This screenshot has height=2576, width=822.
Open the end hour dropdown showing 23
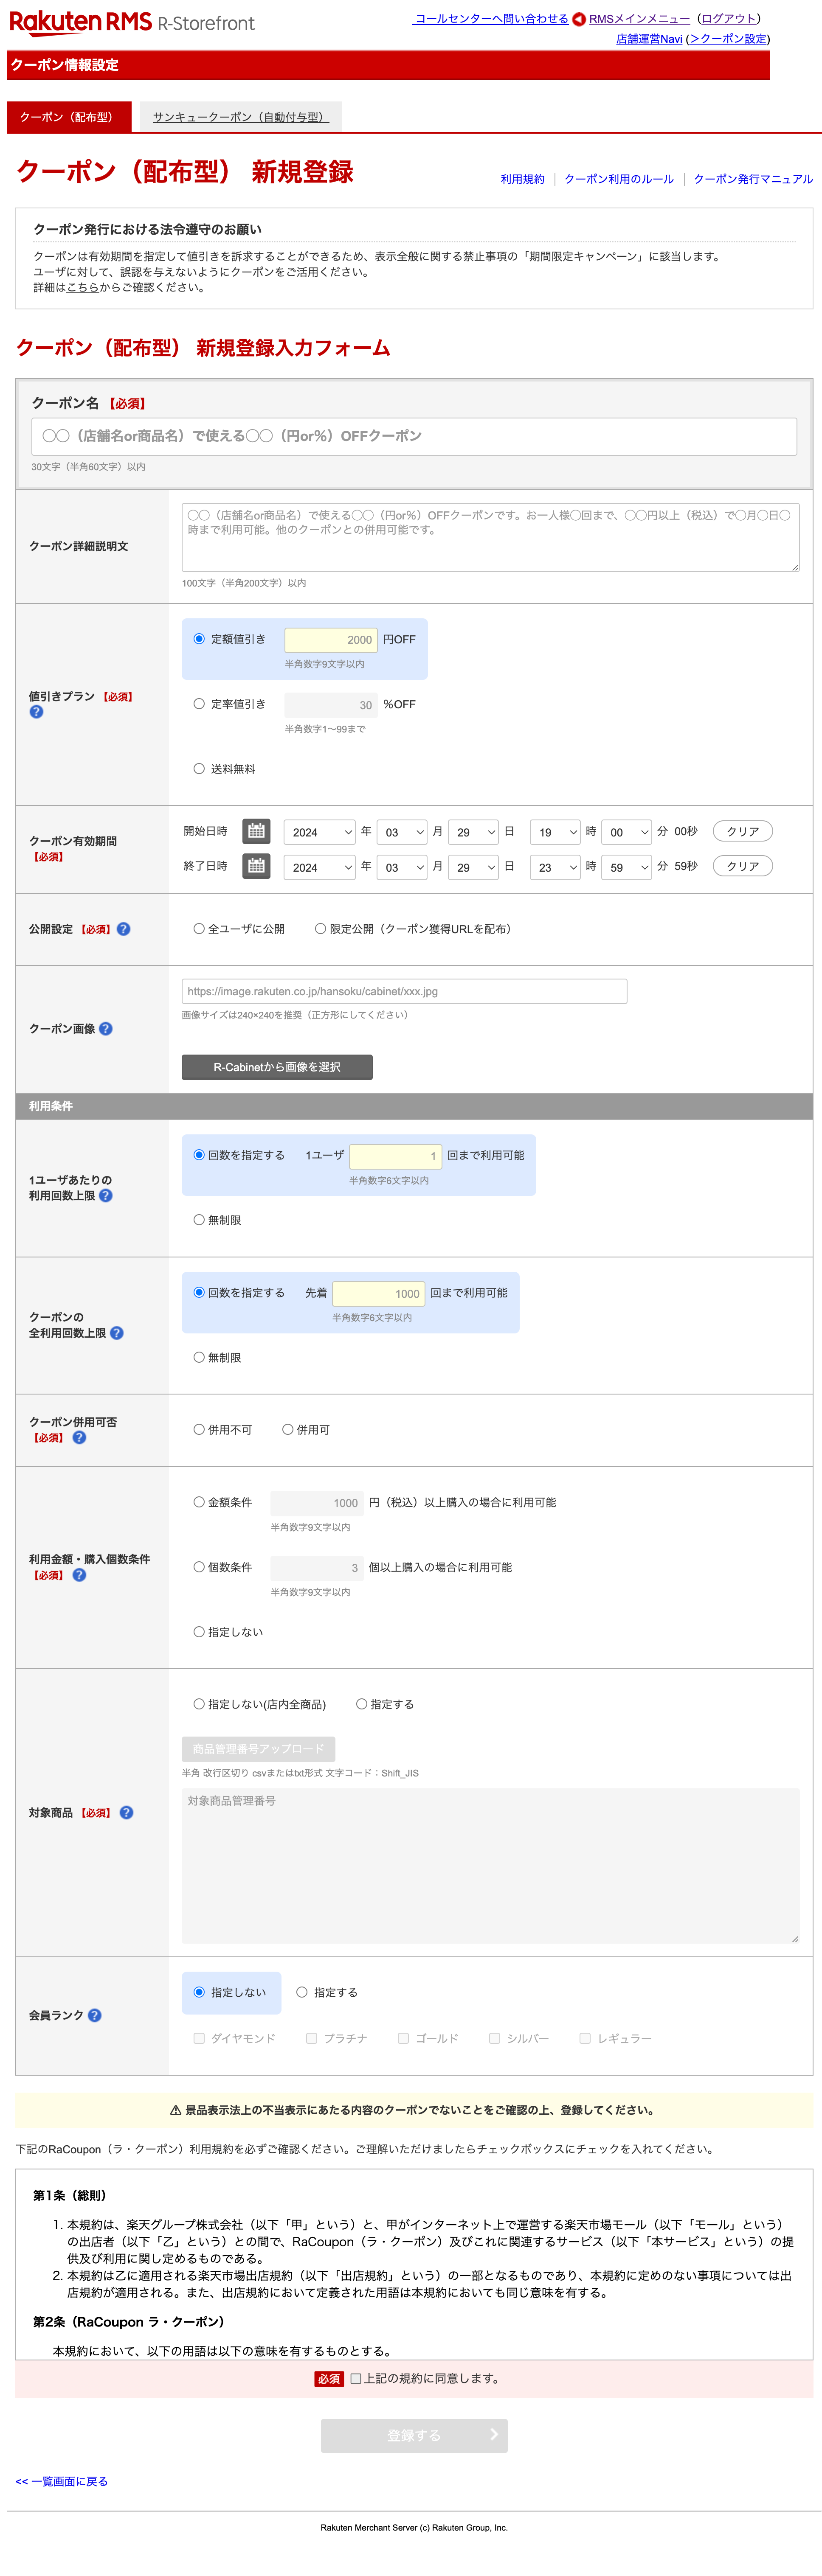point(555,867)
